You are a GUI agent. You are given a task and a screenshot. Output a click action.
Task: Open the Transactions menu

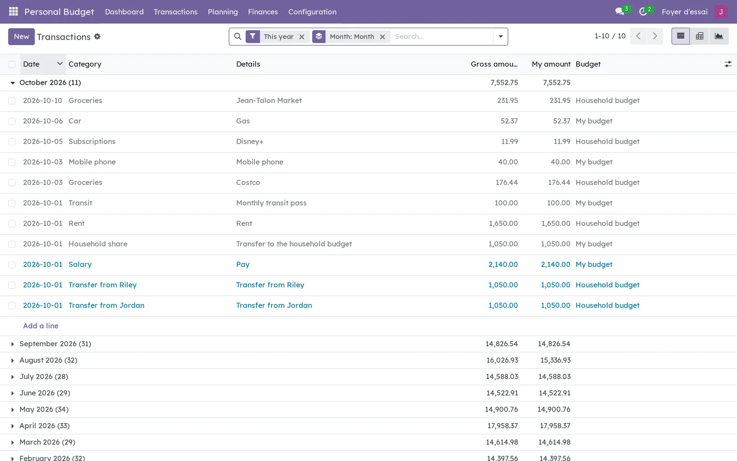(175, 12)
